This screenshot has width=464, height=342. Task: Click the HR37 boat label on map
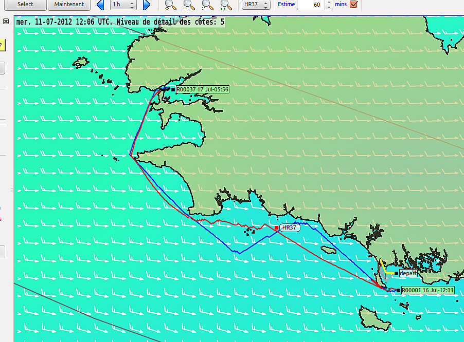tap(290, 227)
